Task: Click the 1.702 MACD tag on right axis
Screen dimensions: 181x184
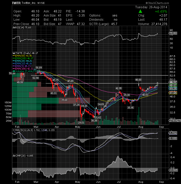Action: [173, 133]
